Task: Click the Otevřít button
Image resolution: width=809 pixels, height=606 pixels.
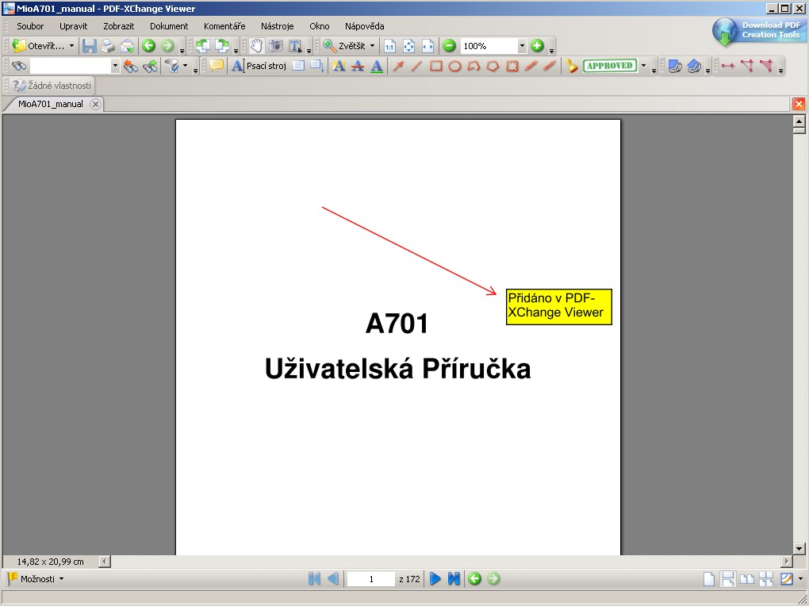Action: [x=44, y=46]
